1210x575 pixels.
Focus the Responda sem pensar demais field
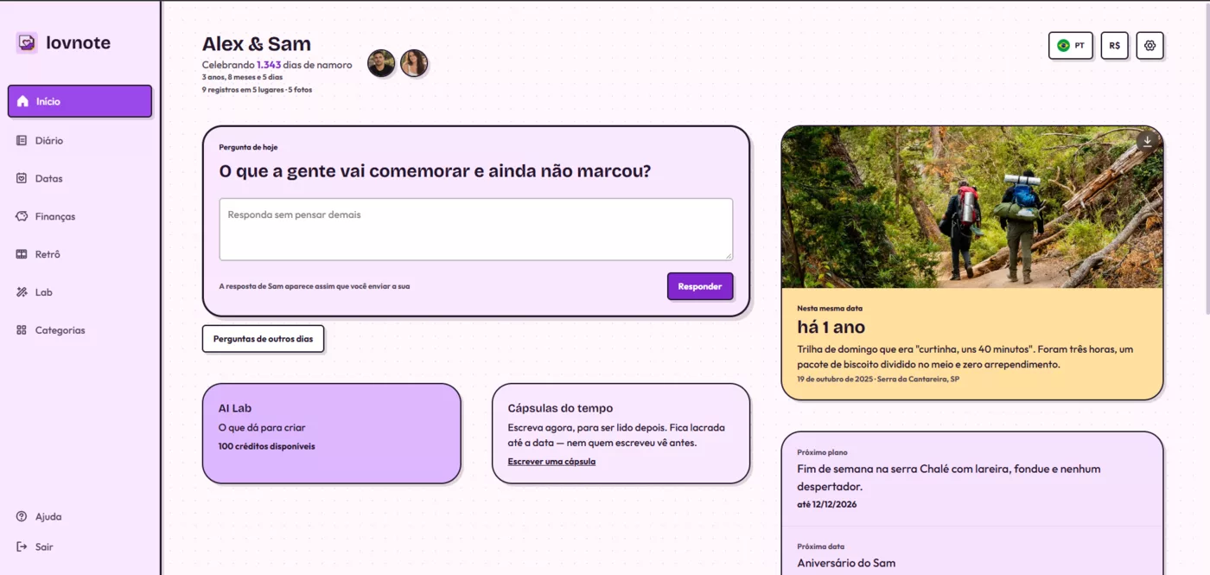(475, 229)
